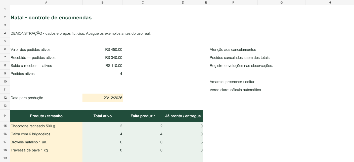Viewport: 354px width, 162px height.
Task: Select row 12 header
Action: point(5,98)
